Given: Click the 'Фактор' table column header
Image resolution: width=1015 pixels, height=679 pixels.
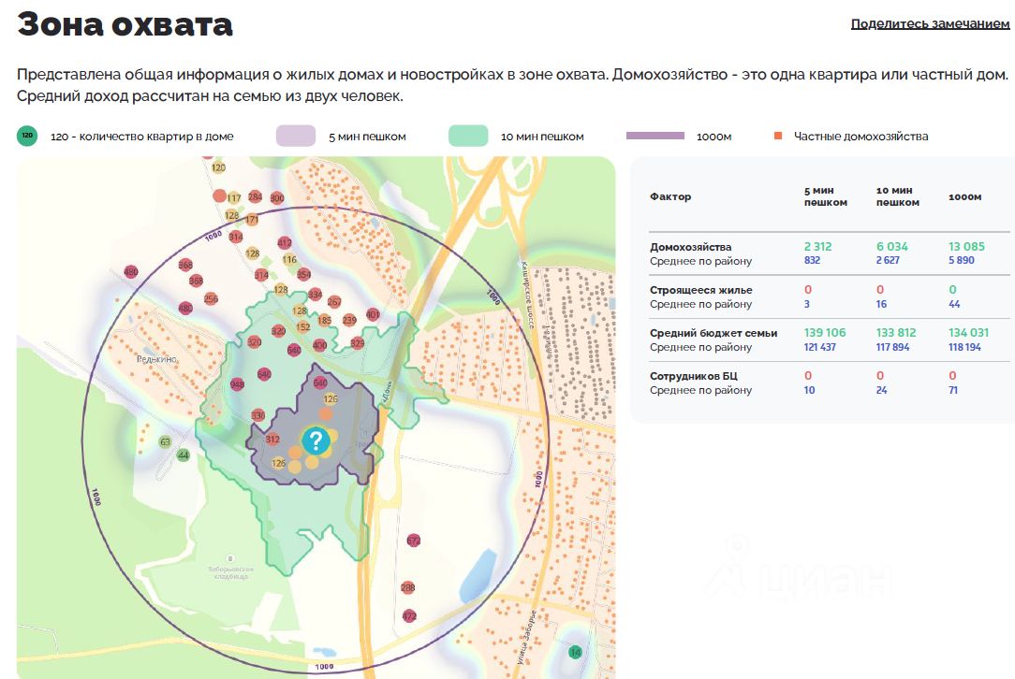Looking at the screenshot, I should tap(670, 196).
